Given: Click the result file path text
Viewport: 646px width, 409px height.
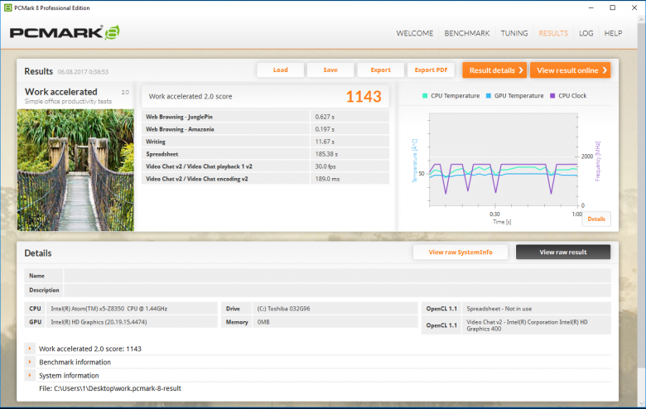Looking at the screenshot, I should pos(110,388).
